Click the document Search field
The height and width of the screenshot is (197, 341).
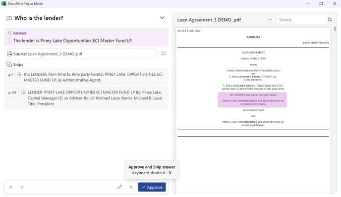pyautogui.click(x=302, y=20)
